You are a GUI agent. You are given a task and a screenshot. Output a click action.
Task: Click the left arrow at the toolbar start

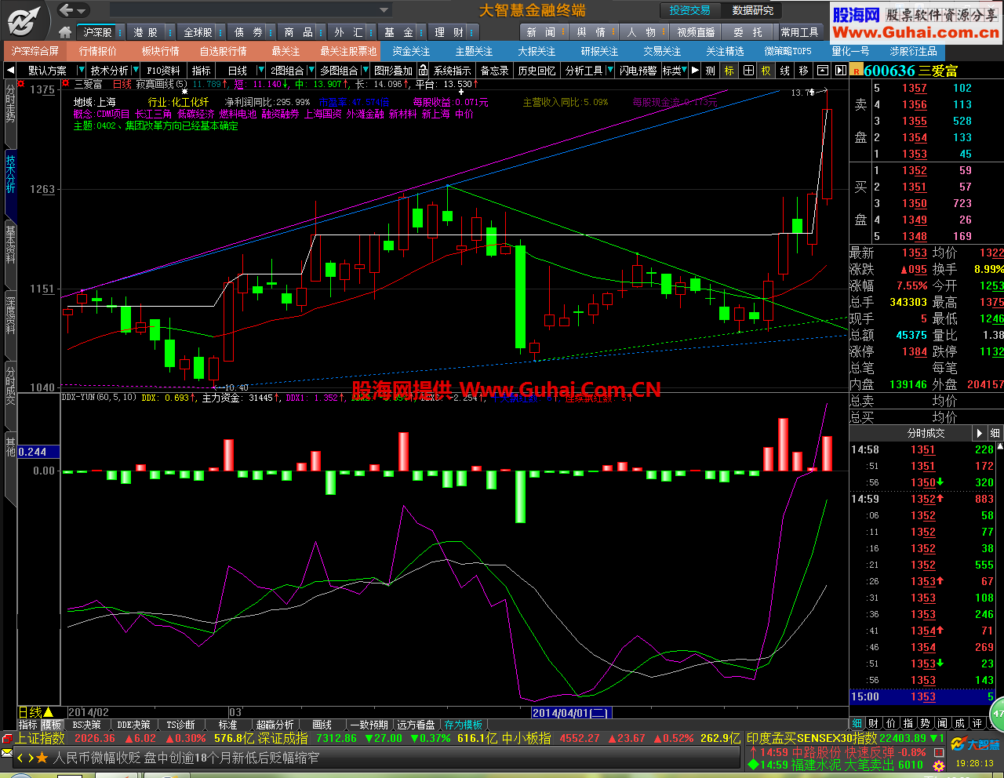pos(9,71)
